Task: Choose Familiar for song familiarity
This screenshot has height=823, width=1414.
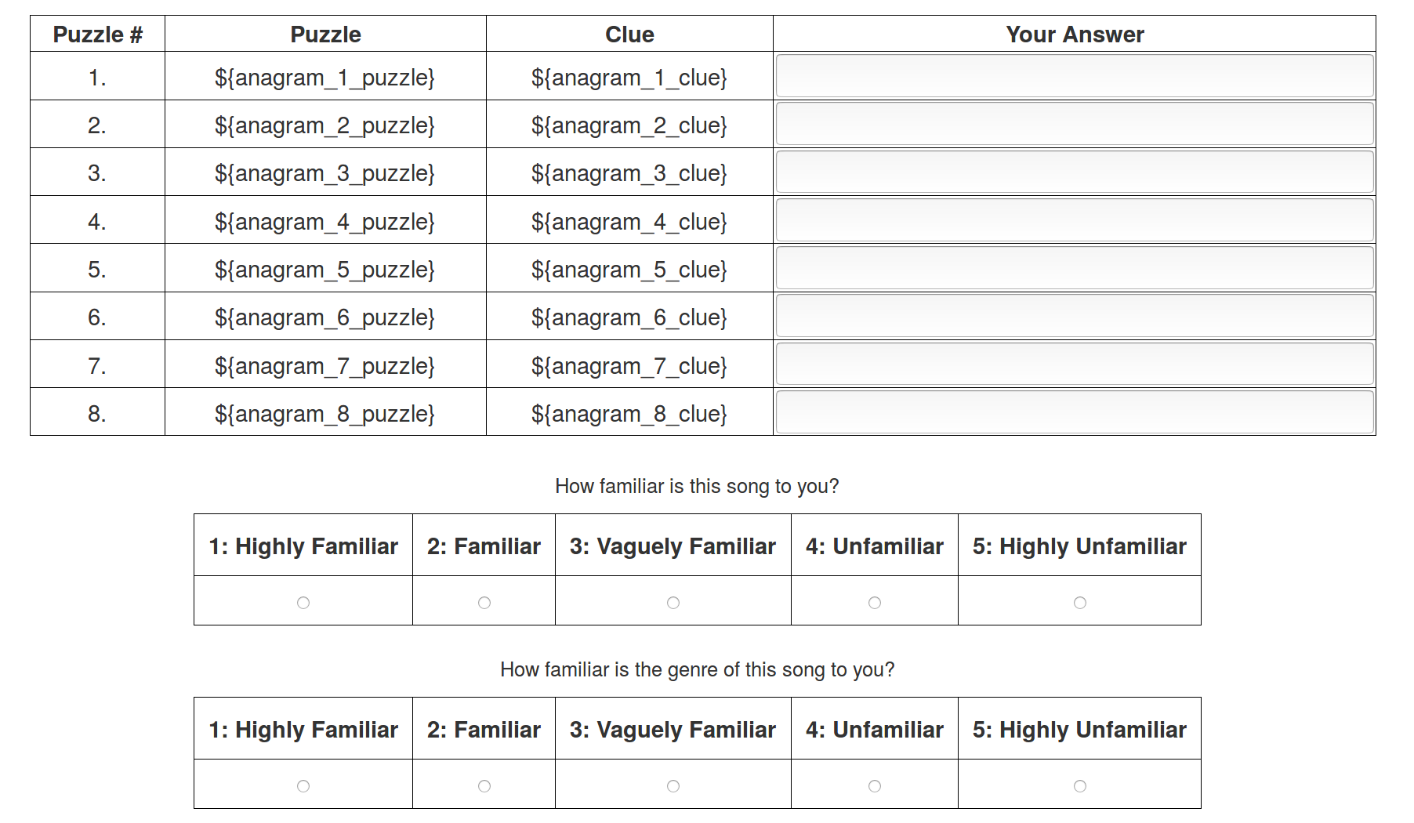Action: (x=484, y=603)
